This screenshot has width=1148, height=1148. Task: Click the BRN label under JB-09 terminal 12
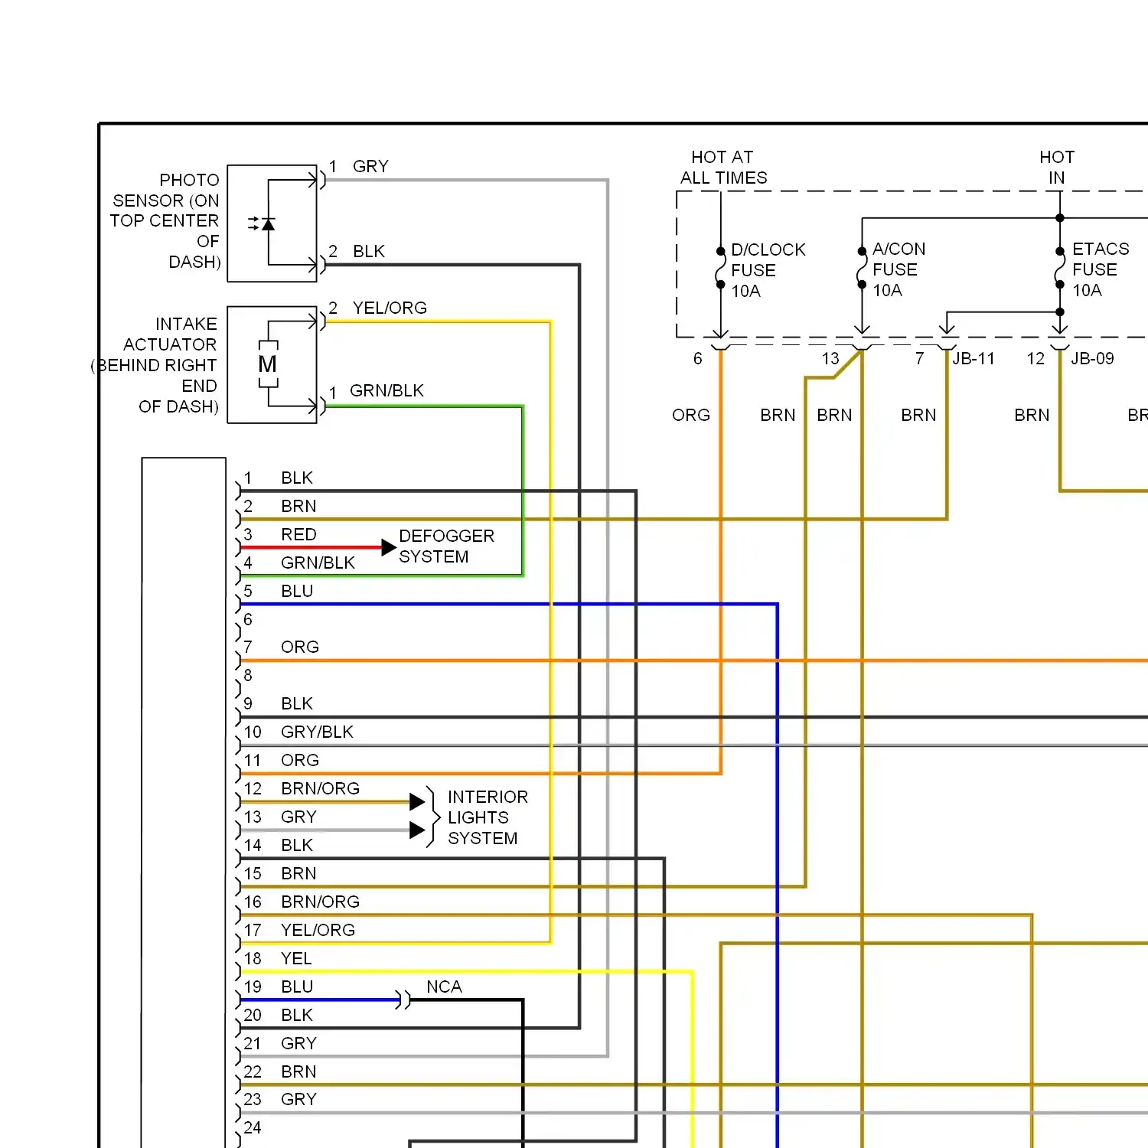tap(1032, 415)
